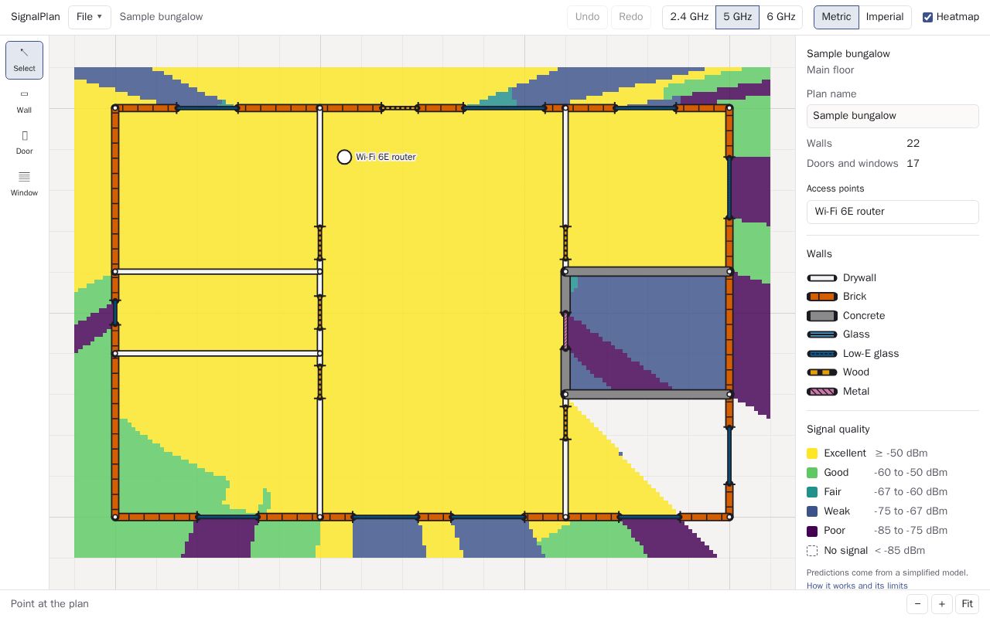Click the 'Sample bungalow' title in top bar
This screenshot has height=618, width=990.
pos(161,17)
